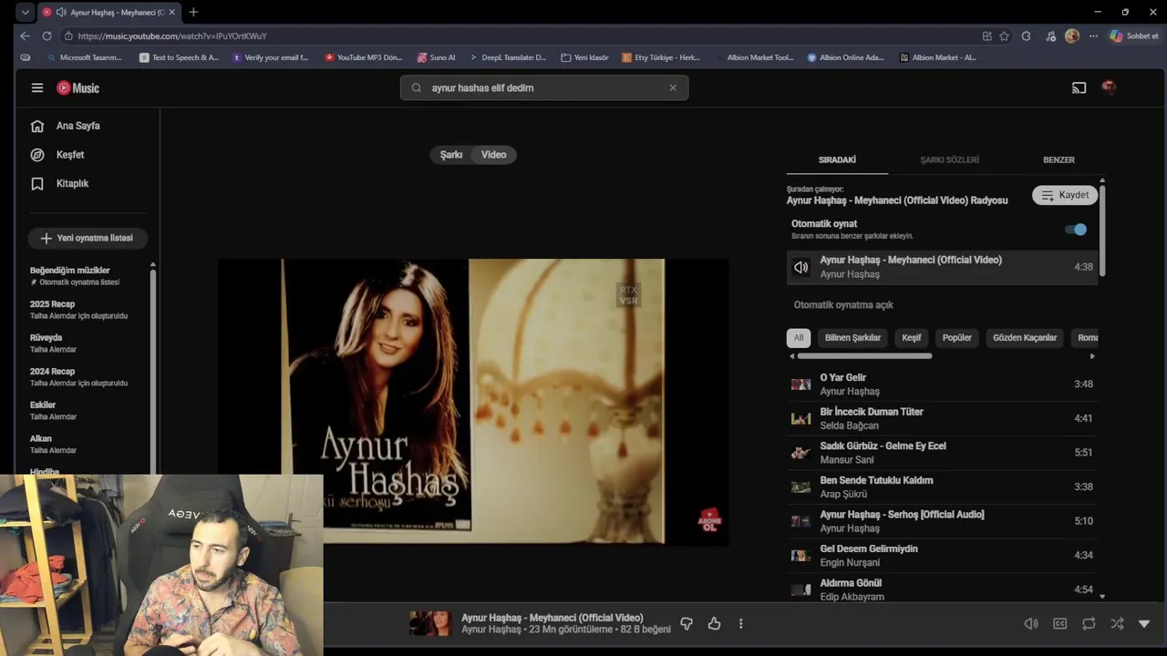Click the queue scrollbar down arrow
This screenshot has height=656, width=1167.
[1102, 597]
